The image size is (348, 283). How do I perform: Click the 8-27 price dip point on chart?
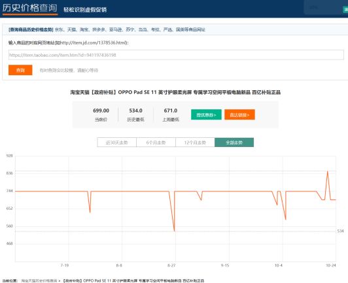[x=174, y=231]
